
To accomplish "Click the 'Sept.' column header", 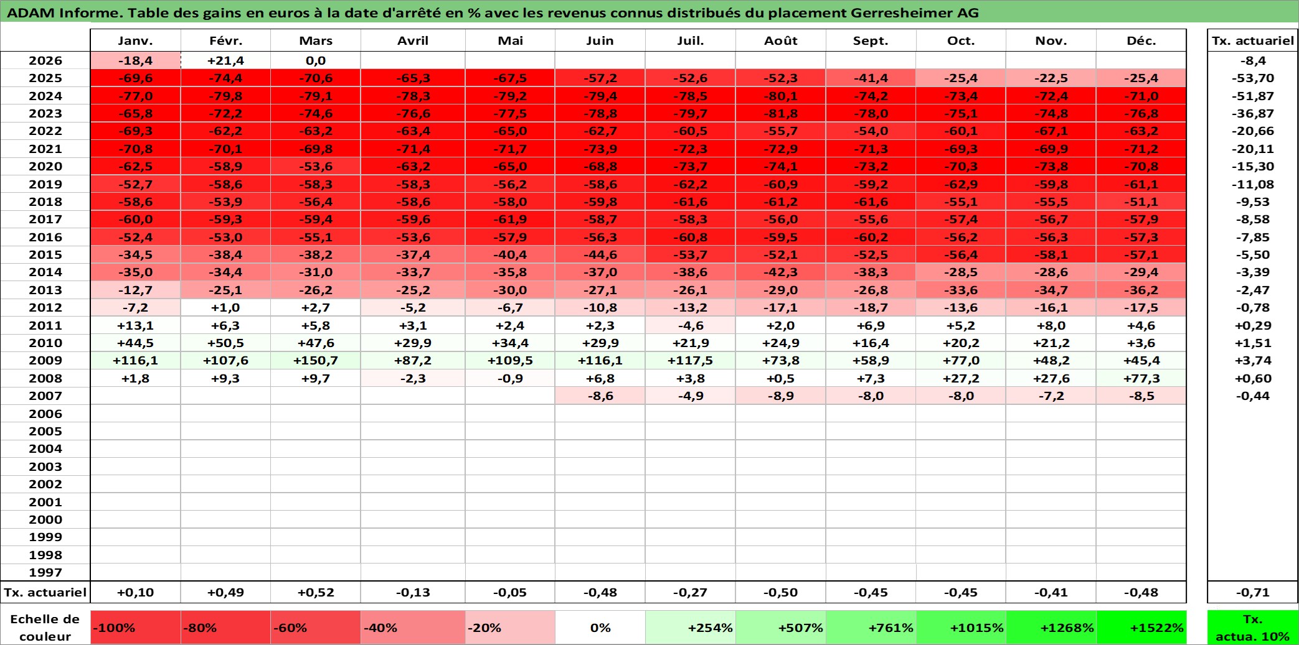I will coord(871,40).
